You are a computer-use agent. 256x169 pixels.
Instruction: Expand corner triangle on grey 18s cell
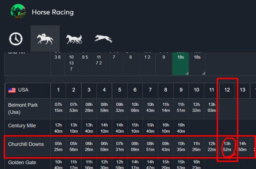click(204, 73)
